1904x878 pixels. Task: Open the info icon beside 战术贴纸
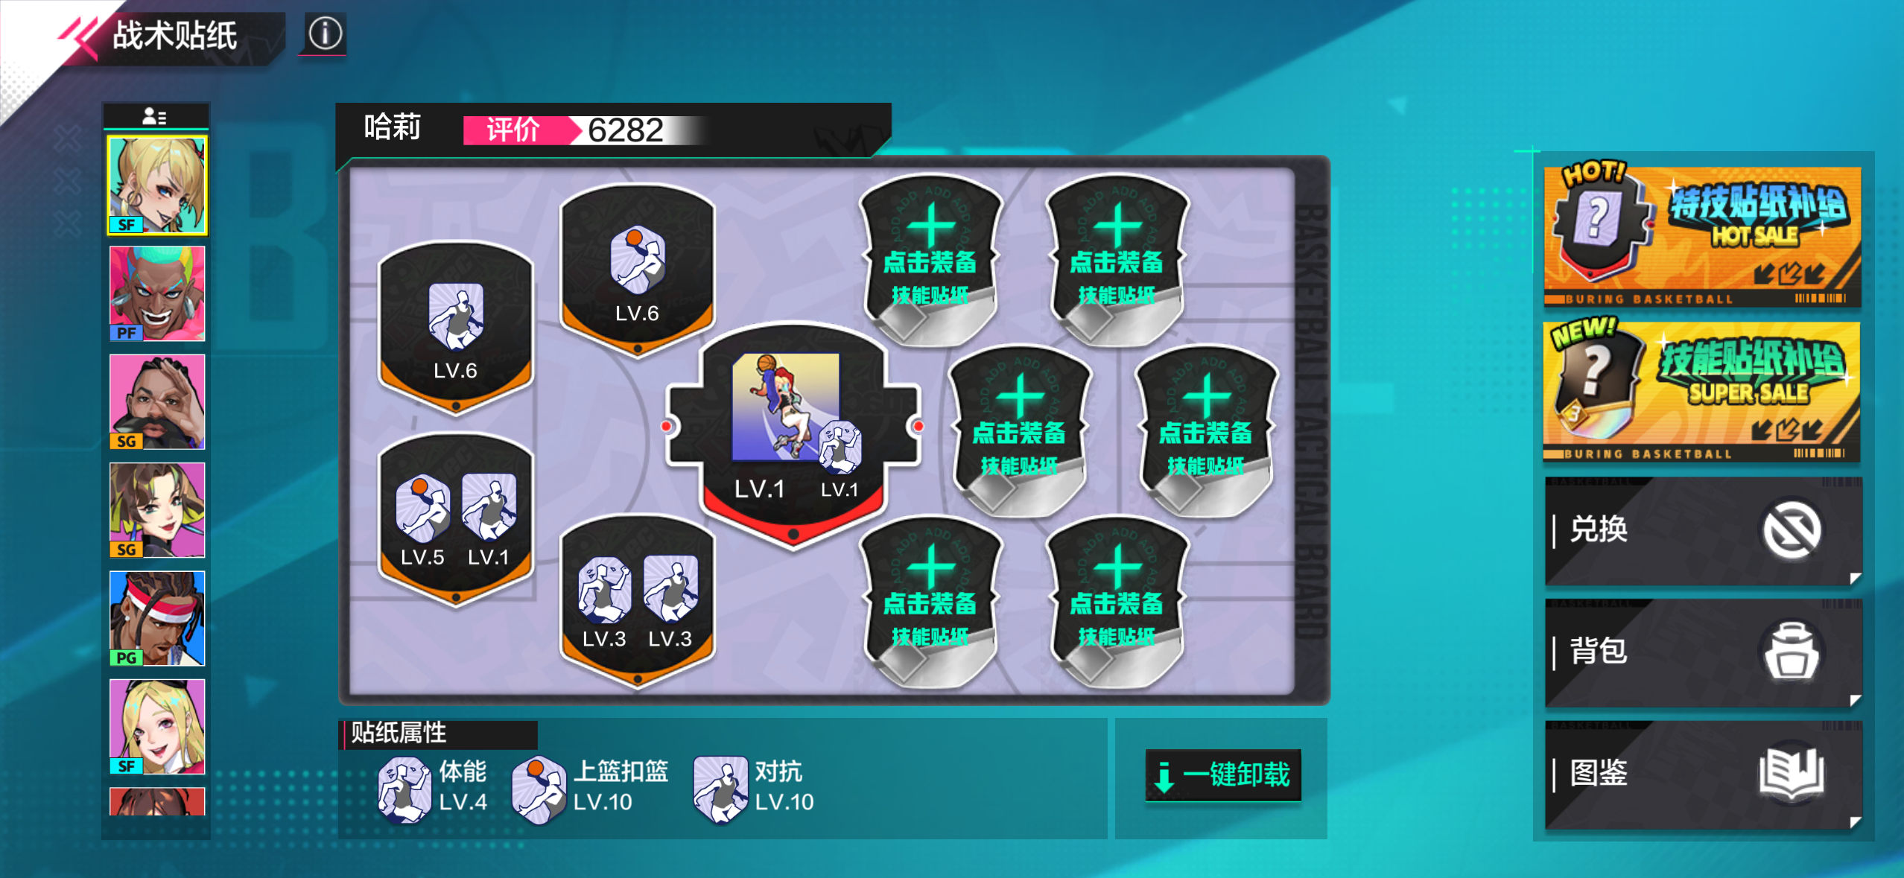point(325,34)
